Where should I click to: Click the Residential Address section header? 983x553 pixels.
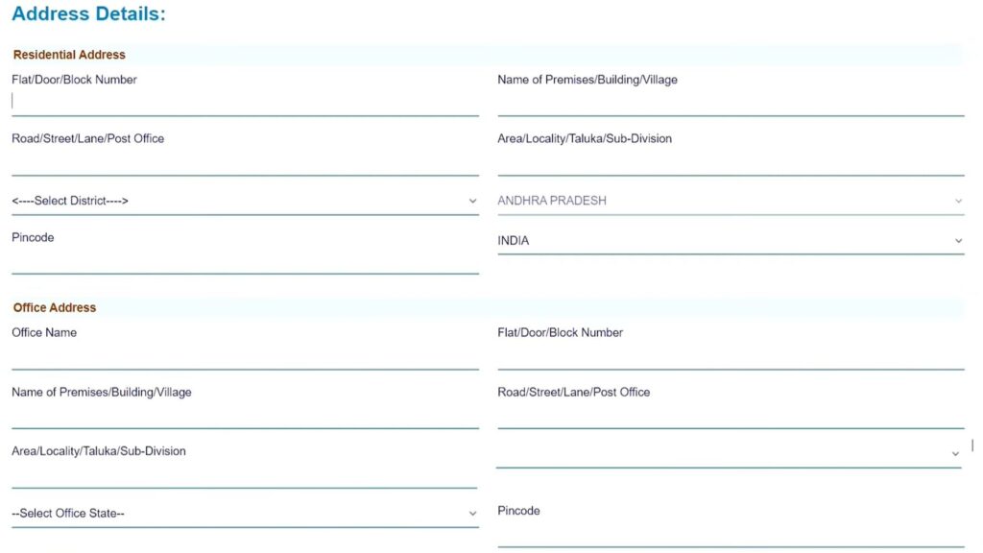tap(69, 55)
